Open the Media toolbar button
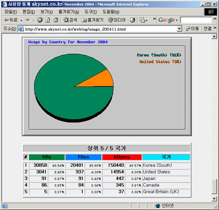The height and width of the screenshot is (210, 219). 117,20
